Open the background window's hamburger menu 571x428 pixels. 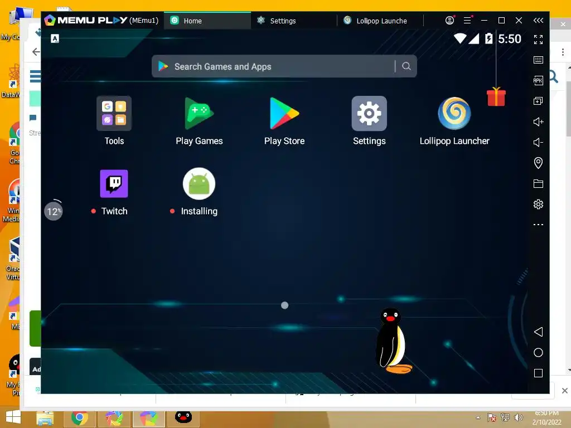click(x=35, y=76)
